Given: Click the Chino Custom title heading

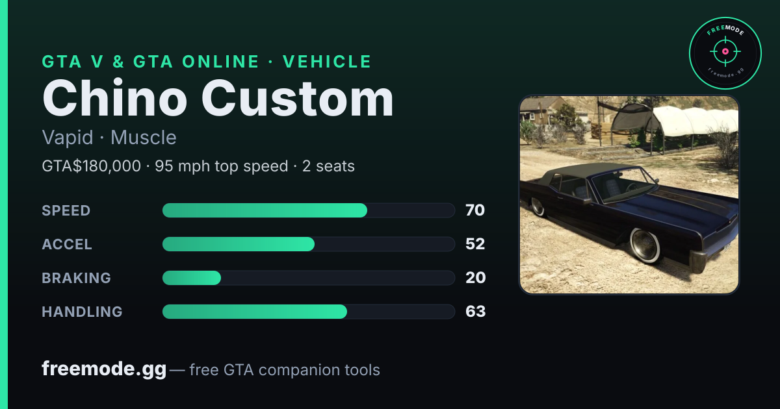Looking at the screenshot, I should [218, 99].
